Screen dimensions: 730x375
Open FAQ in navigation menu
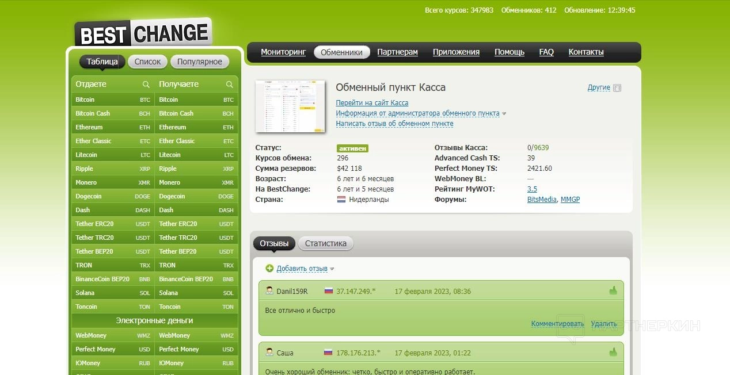546,52
